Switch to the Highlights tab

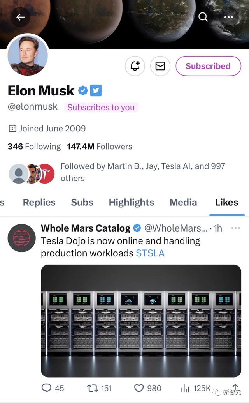coord(132,202)
